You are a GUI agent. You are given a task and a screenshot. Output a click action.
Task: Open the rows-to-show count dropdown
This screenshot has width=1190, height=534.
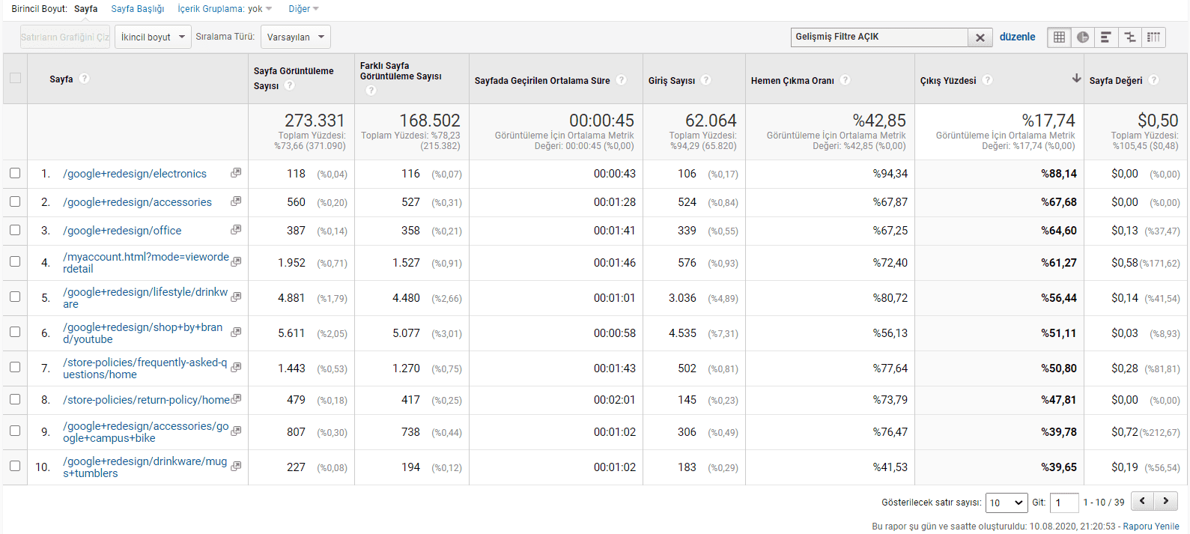coord(1006,503)
